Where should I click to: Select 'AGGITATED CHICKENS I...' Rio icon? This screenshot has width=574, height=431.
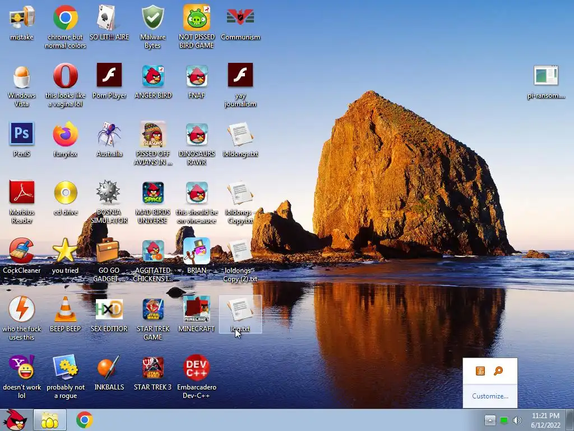pos(153,260)
